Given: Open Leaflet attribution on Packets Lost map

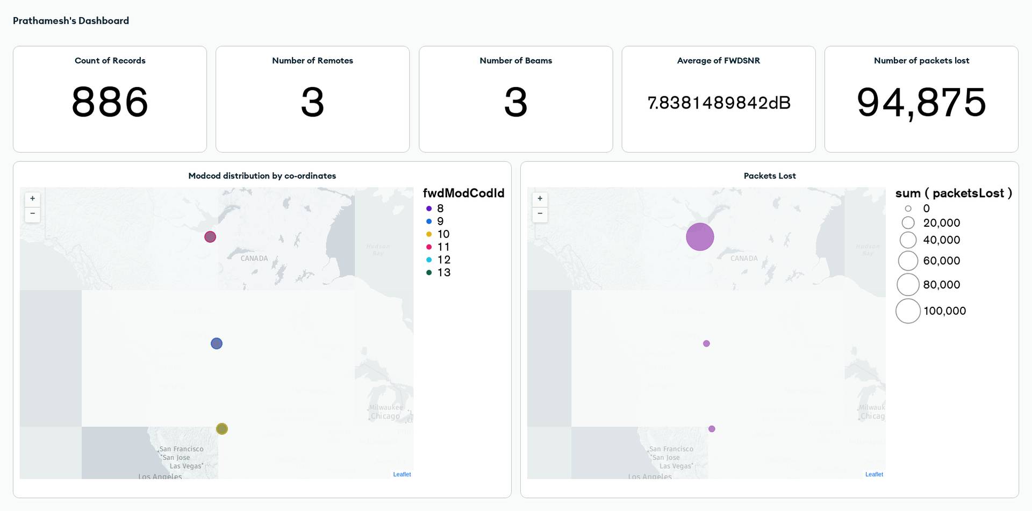Looking at the screenshot, I should coord(874,474).
